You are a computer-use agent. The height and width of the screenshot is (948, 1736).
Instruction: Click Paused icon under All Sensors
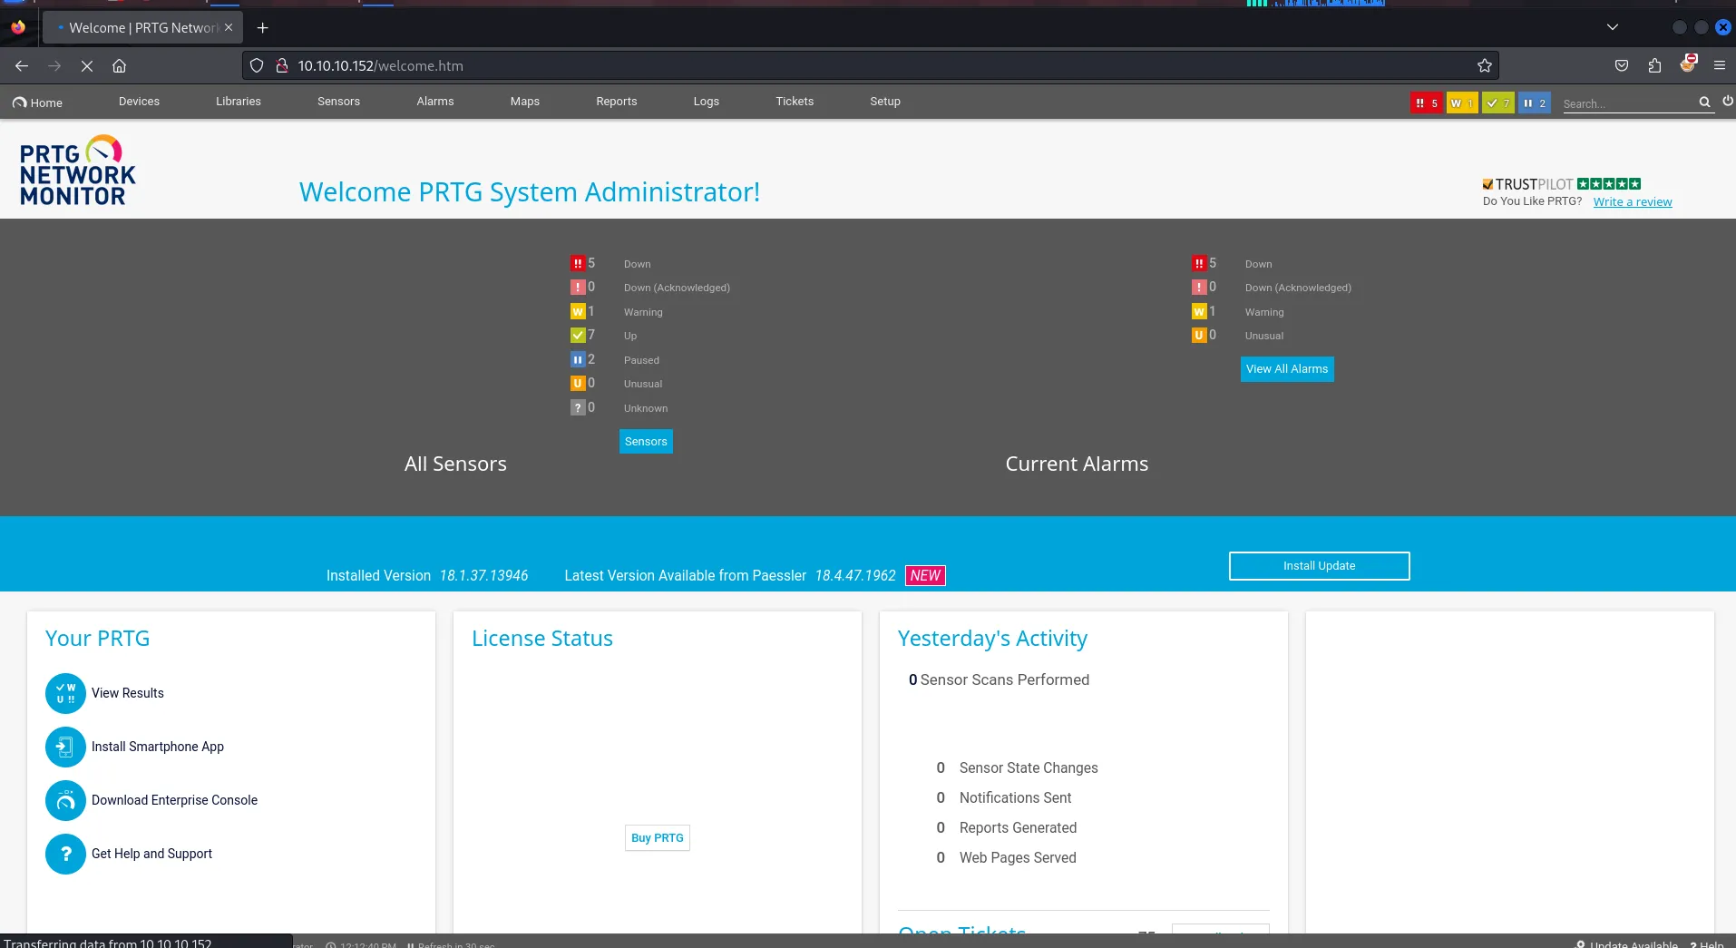578,359
